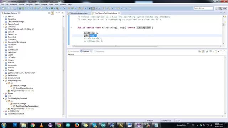Screen dimensions: 228x128
Task: Expand the CaptainCrunch project
Action: click(4, 24)
